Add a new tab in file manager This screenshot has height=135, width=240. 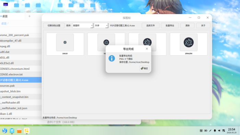29,16
